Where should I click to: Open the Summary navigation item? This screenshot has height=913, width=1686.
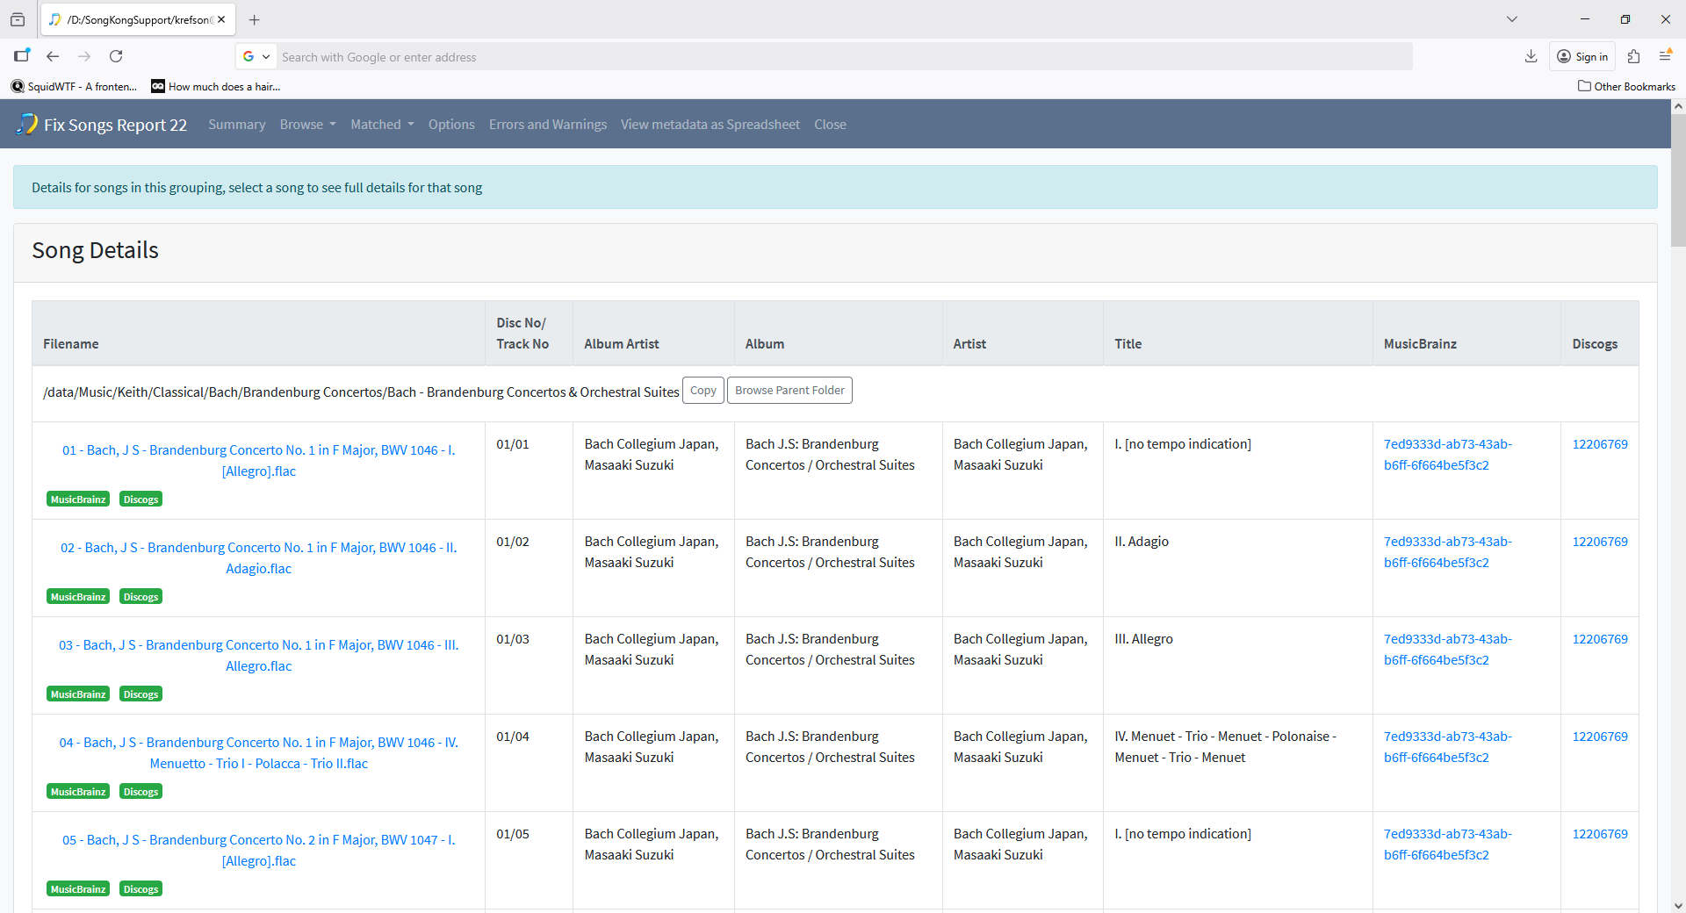point(236,125)
